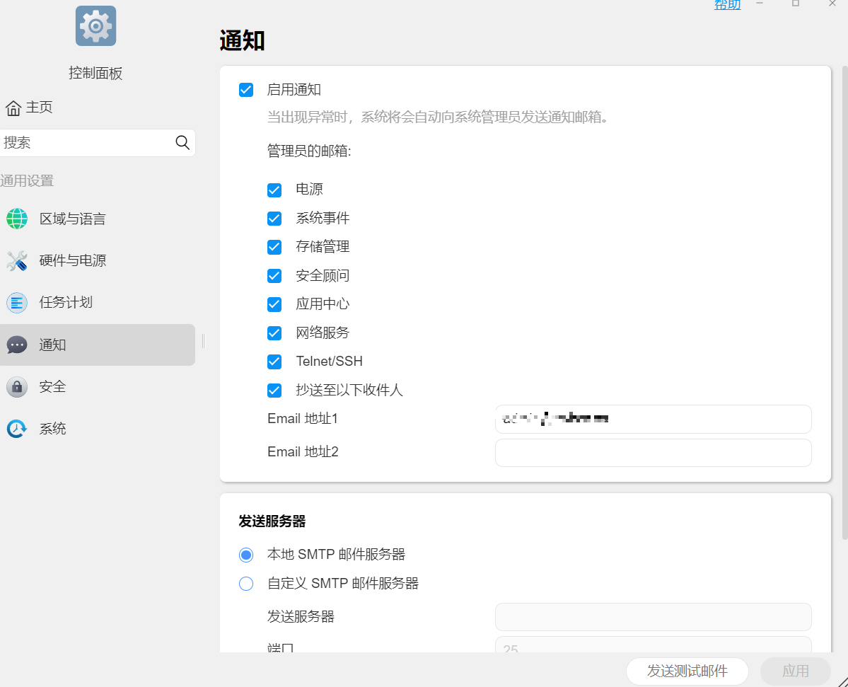This screenshot has height=687, width=848.
Task: Click the 搜索 text box
Action: coord(85,143)
